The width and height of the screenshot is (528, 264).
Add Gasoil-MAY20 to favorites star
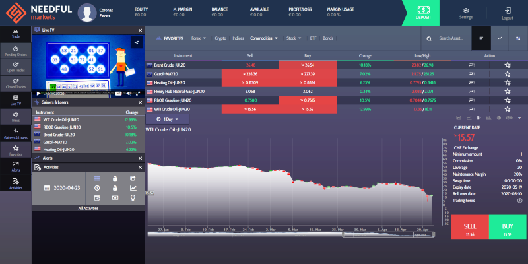tap(508, 74)
